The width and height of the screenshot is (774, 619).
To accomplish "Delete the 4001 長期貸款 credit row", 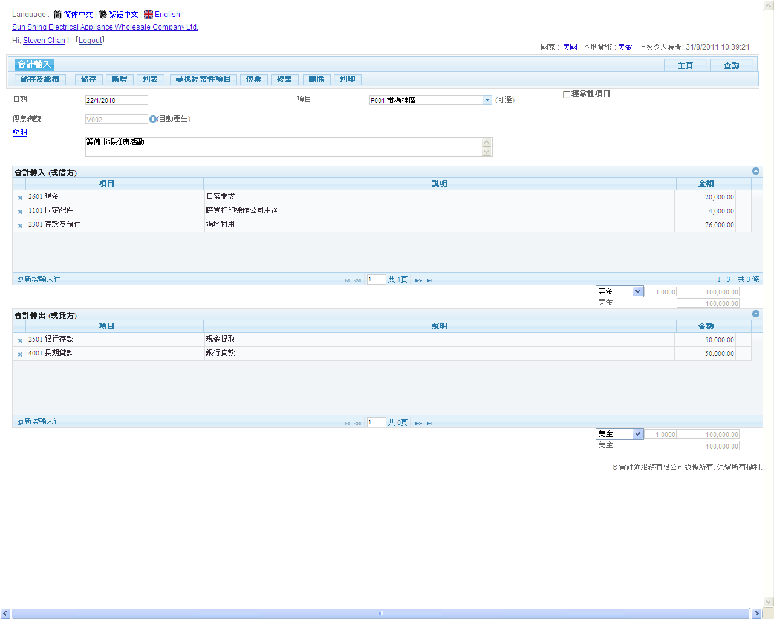I will (20, 354).
